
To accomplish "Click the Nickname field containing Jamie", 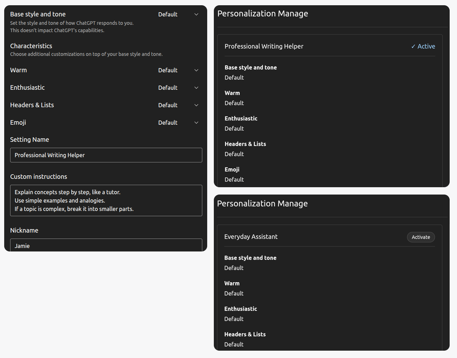I will click(x=106, y=246).
